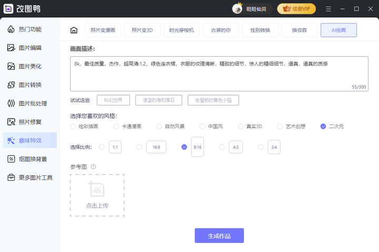Click the reference image help question icon
Image resolution: width=379 pixels, height=252 pixels.
click(x=93, y=166)
